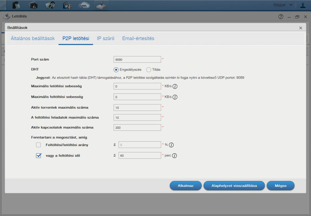Screen dimensions: 311x216
Task: Open the IP szűrő tab
Action: point(105,38)
